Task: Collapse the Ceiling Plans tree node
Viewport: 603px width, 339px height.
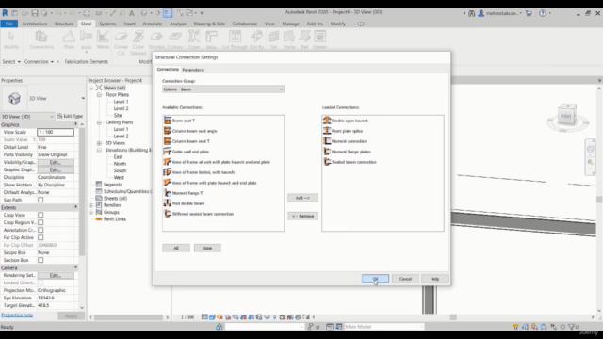Action: click(99, 122)
